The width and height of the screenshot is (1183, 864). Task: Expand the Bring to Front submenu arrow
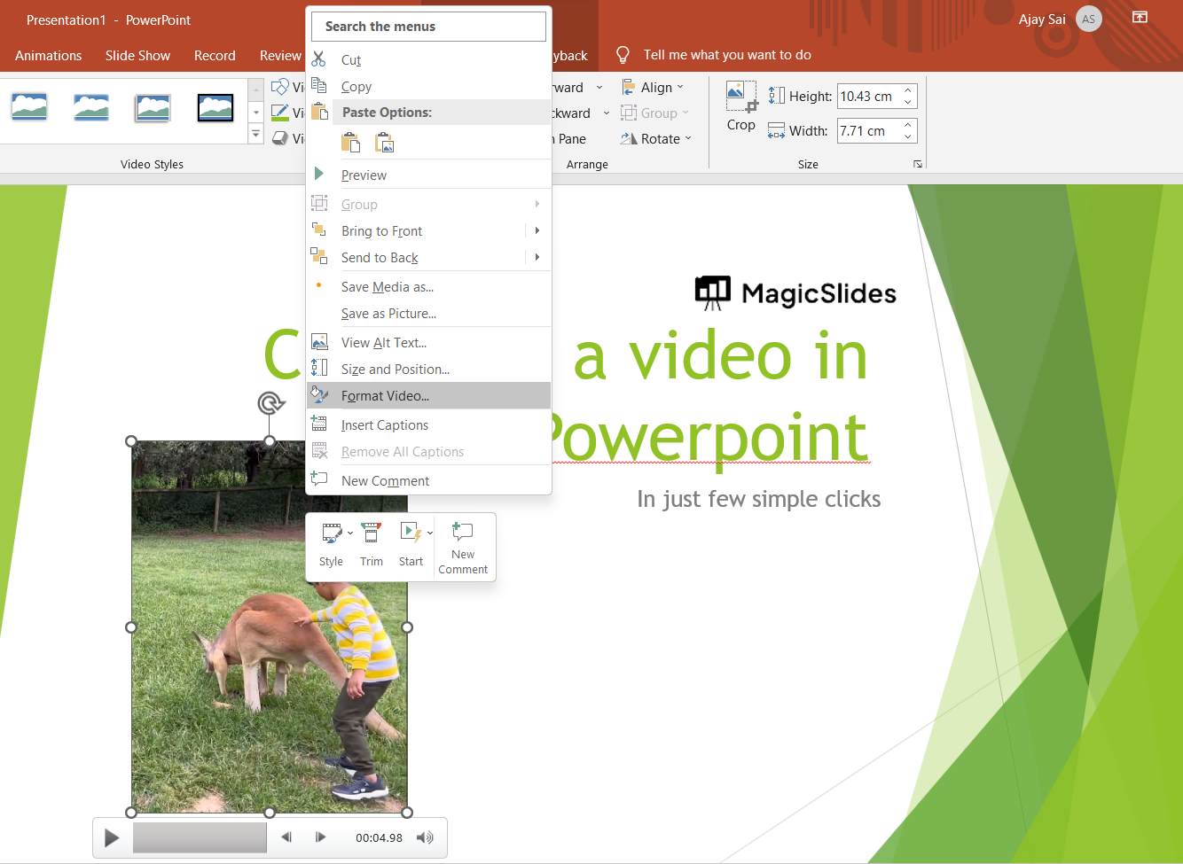[x=537, y=230]
